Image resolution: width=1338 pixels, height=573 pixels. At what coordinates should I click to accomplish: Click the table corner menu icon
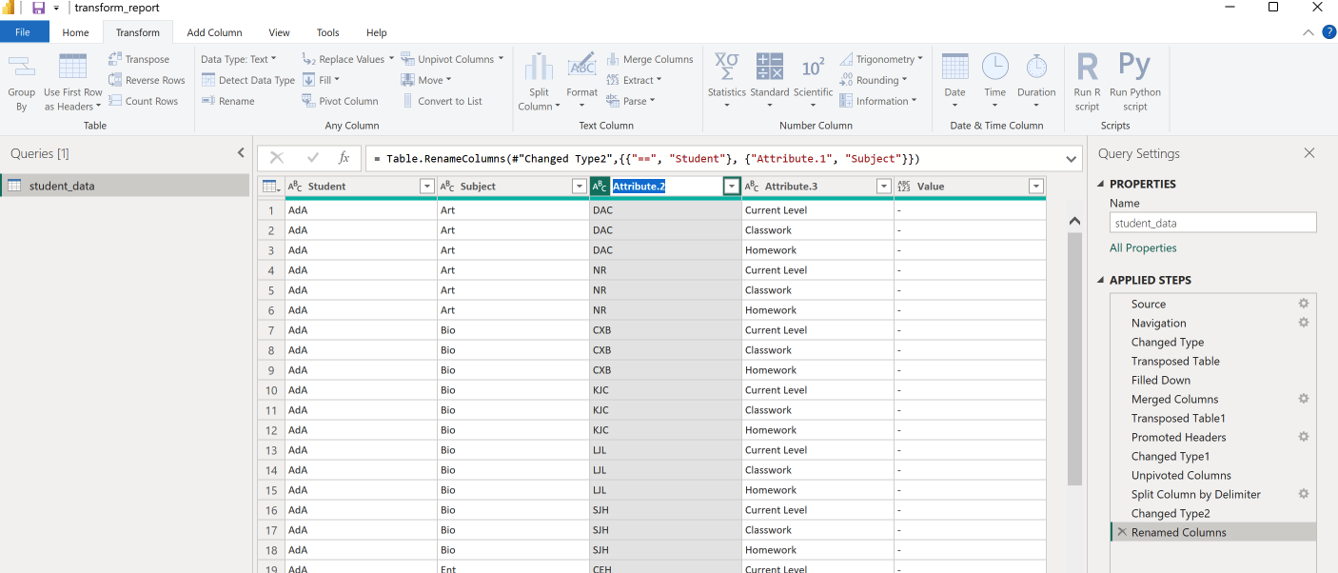pos(270,187)
